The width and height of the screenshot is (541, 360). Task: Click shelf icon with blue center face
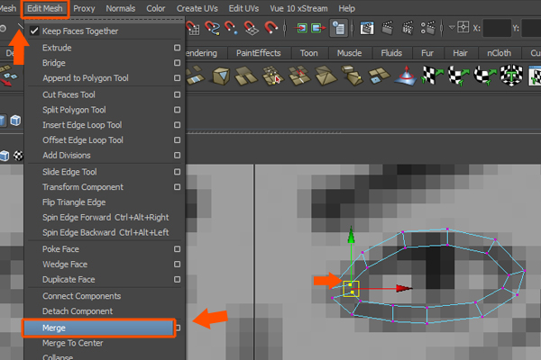[x=379, y=76]
